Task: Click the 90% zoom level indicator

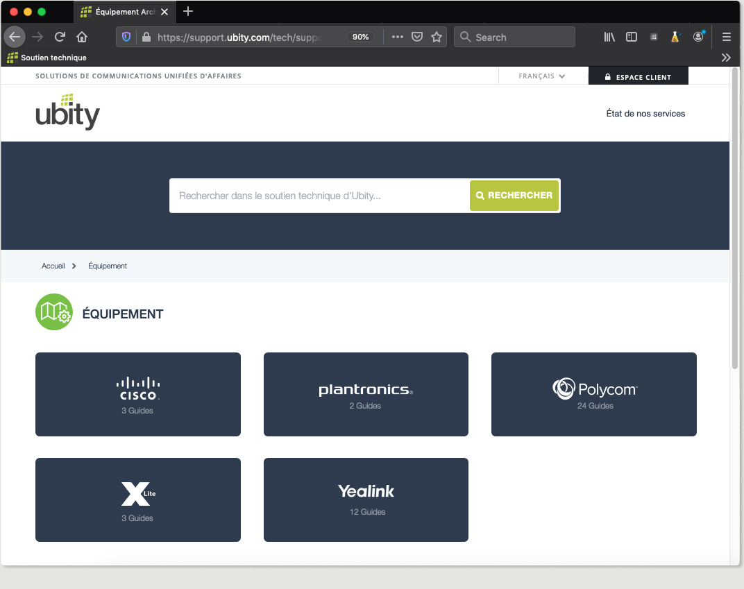Action: 360,37
